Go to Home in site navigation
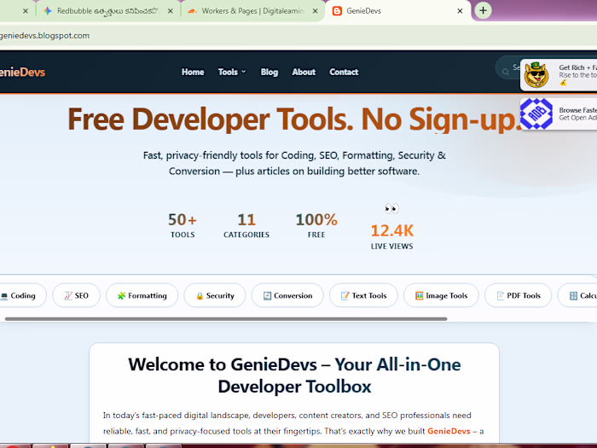 pyautogui.click(x=193, y=72)
